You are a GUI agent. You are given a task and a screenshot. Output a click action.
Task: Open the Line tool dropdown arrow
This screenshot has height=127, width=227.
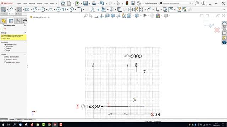point(23,10)
